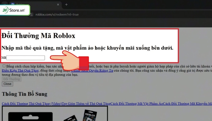The image size is (212, 121).
Task: Click the Close button
Action: [7, 84]
